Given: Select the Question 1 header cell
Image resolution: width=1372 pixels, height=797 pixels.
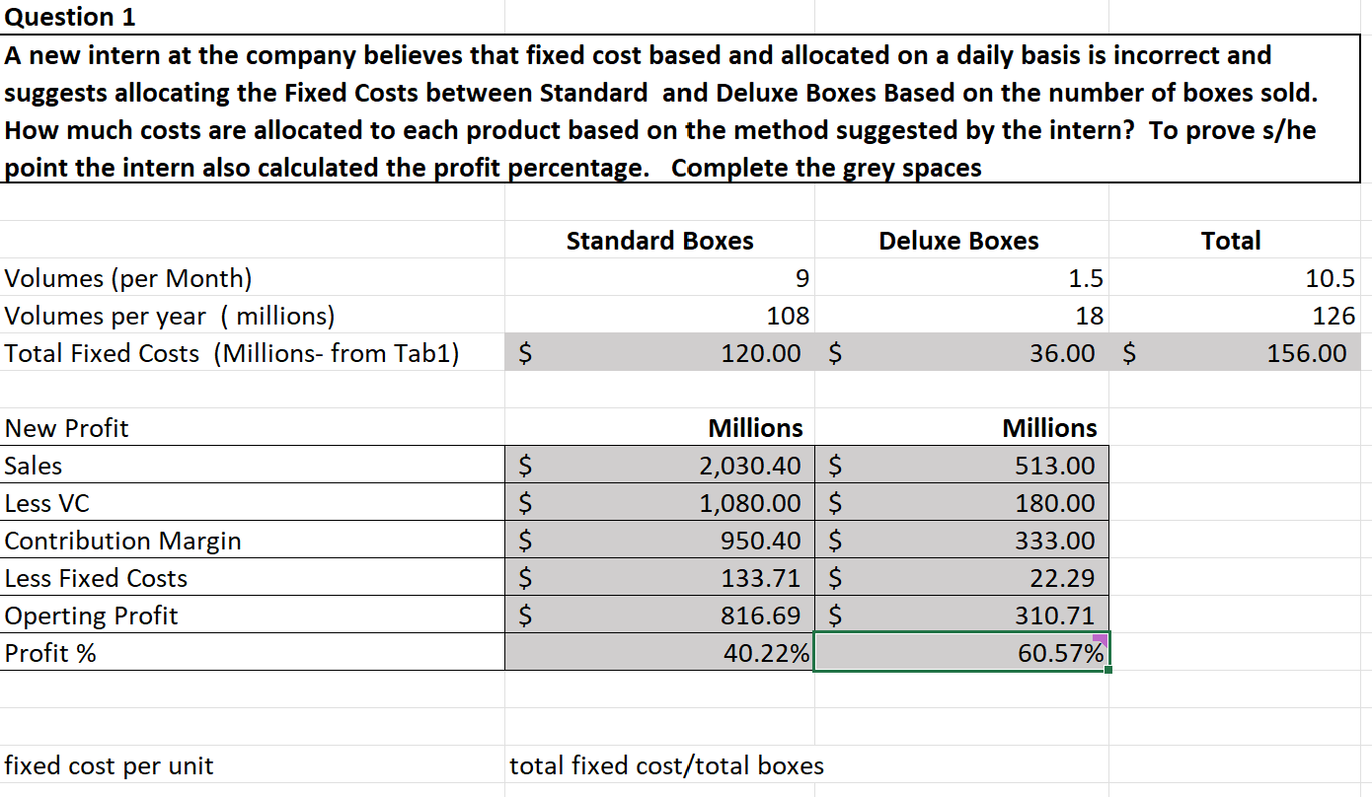Looking at the screenshot, I should 69,16.
